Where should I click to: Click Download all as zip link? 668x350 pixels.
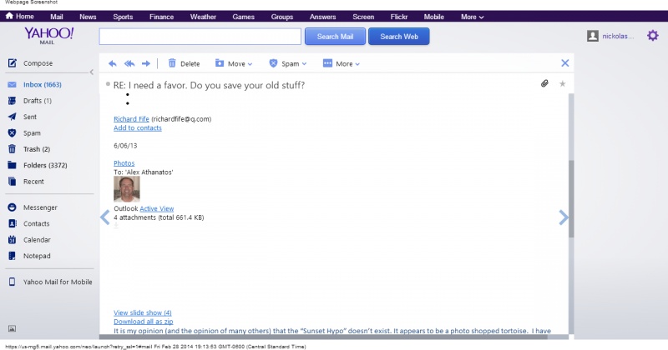point(143,322)
